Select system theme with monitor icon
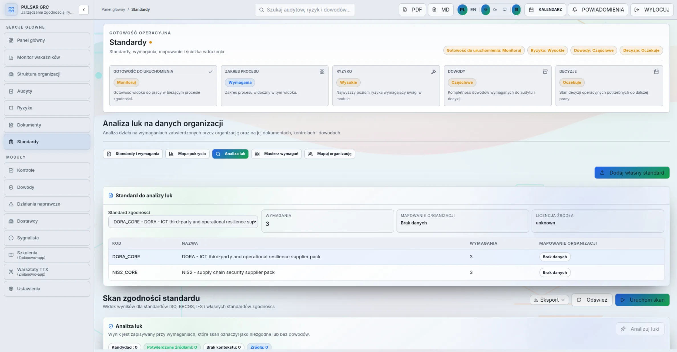The image size is (677, 352). [x=505, y=10]
